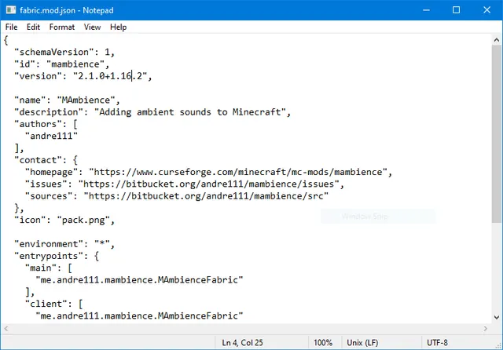Screen dimensions: 503x350
Task: Open the View menu
Action: 93,27
